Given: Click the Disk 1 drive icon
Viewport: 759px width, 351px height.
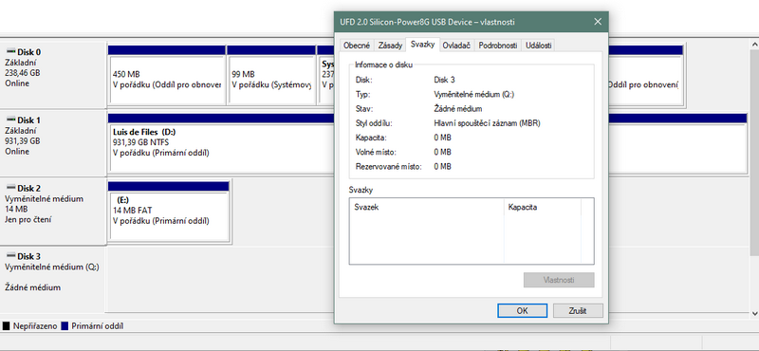Looking at the screenshot, I should [x=10, y=120].
